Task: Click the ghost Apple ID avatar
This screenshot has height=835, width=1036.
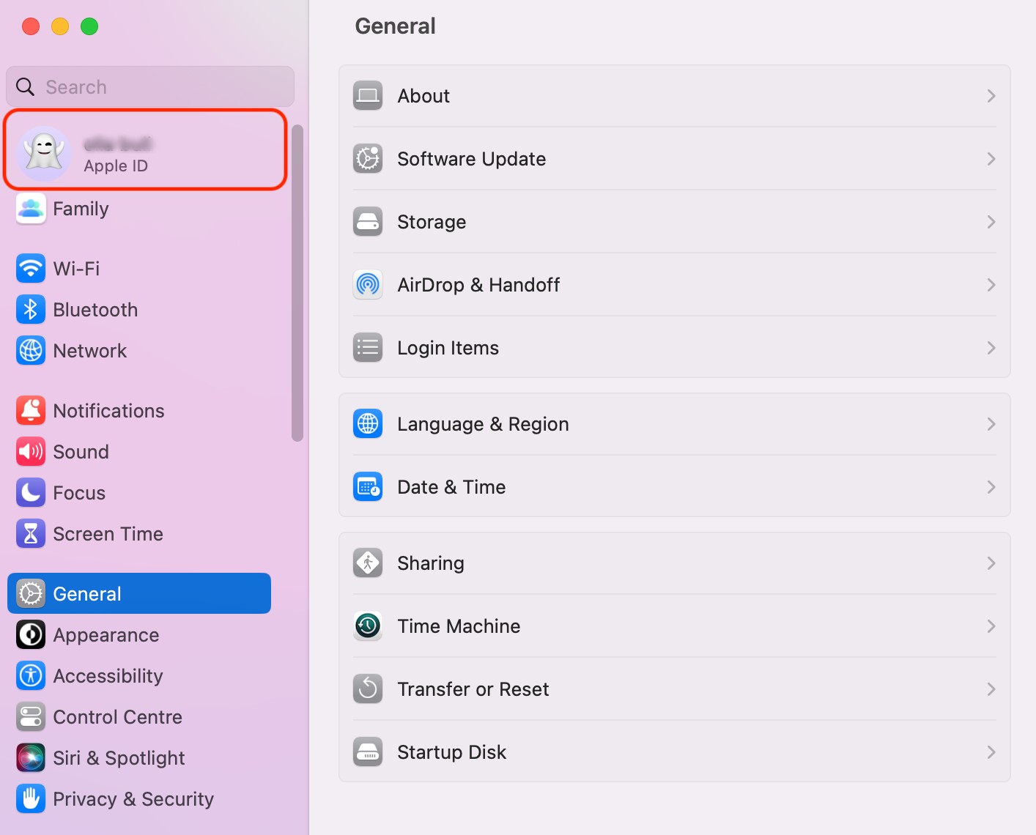Action: pos(44,154)
